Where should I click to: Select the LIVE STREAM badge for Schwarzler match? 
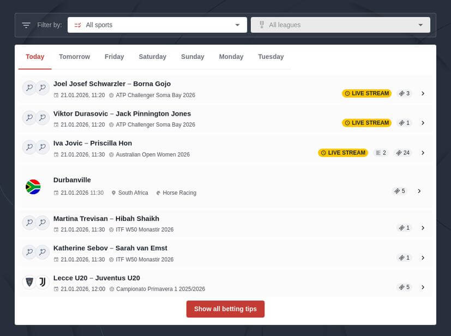366,93
